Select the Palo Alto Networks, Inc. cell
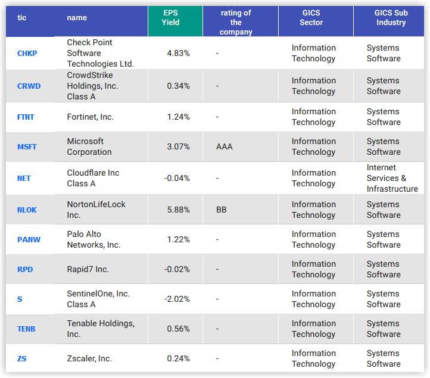The image size is (430, 378). coord(94,240)
